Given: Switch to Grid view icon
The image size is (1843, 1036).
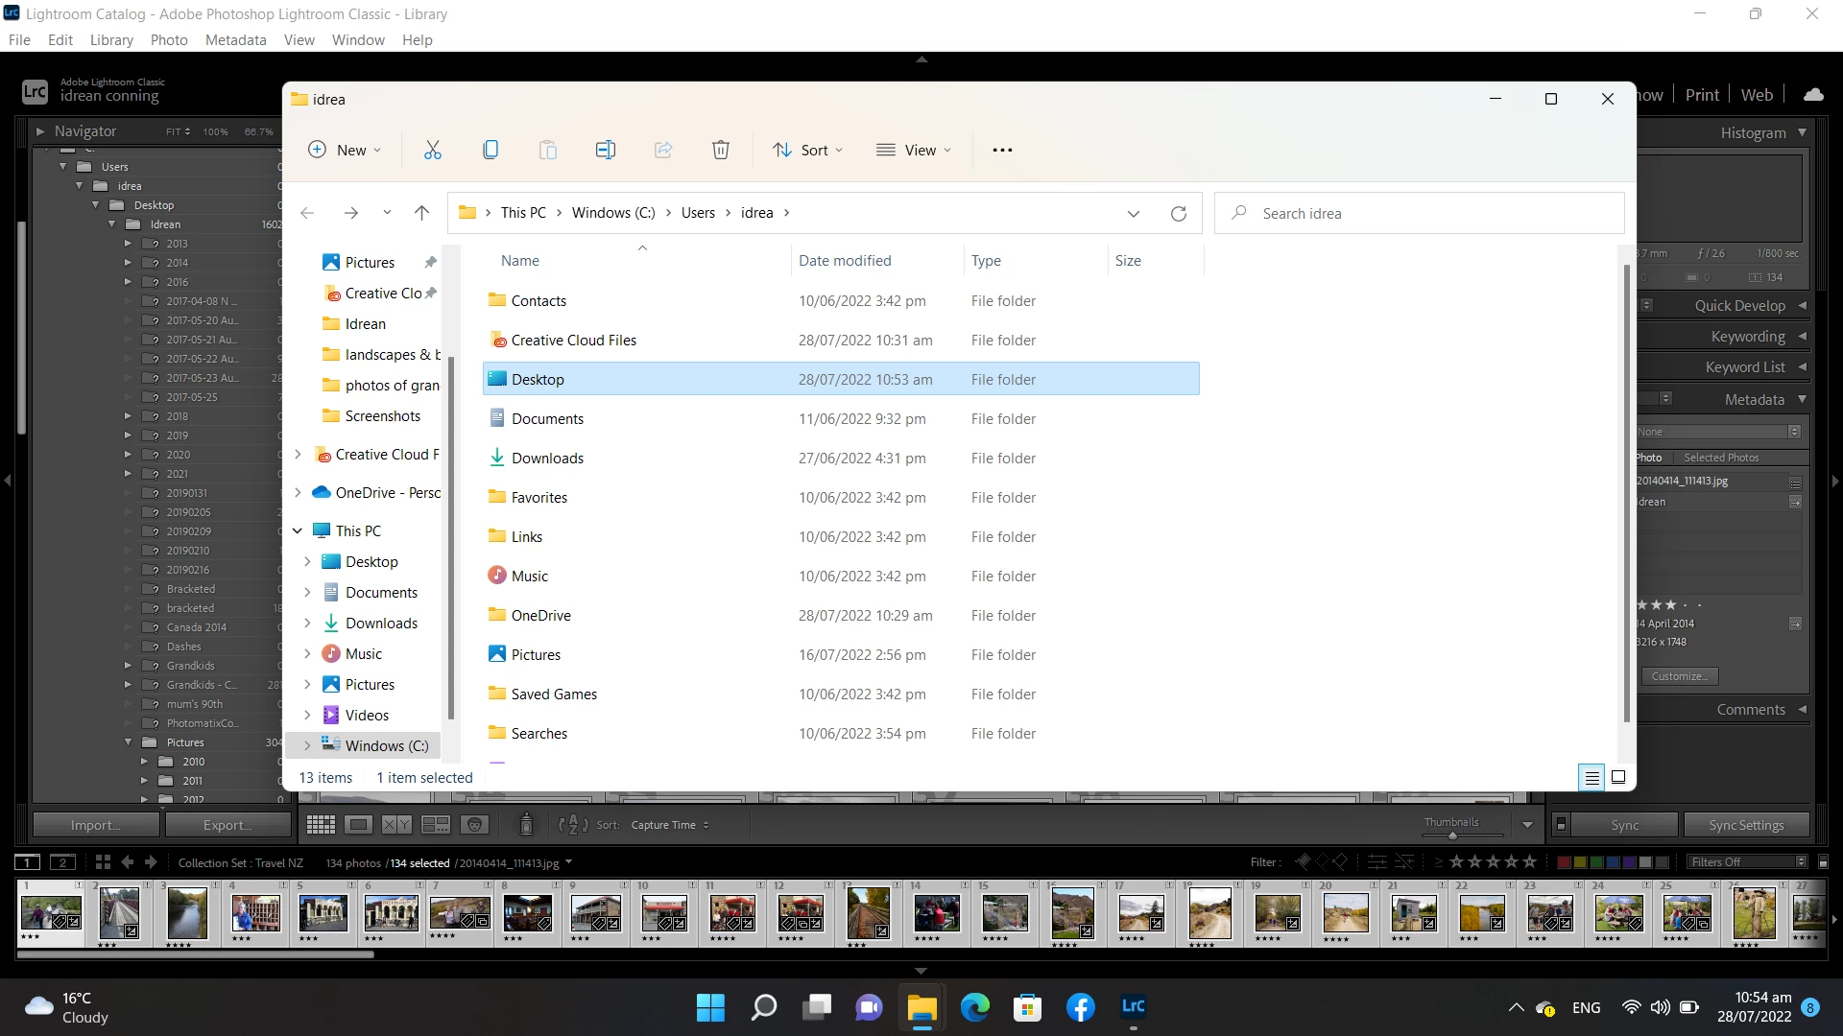Looking at the screenshot, I should click(x=321, y=825).
